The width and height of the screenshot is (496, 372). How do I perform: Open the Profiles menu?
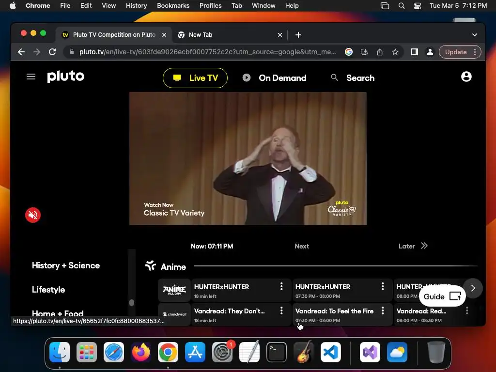pos(210,5)
